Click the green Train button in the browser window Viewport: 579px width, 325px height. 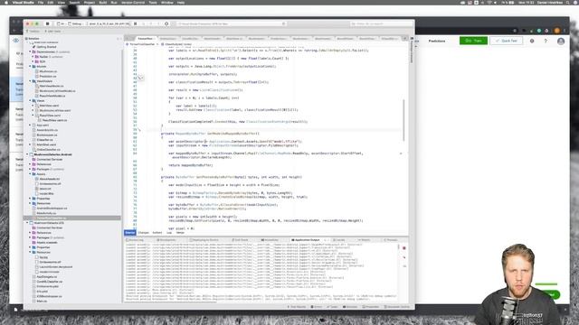point(473,41)
